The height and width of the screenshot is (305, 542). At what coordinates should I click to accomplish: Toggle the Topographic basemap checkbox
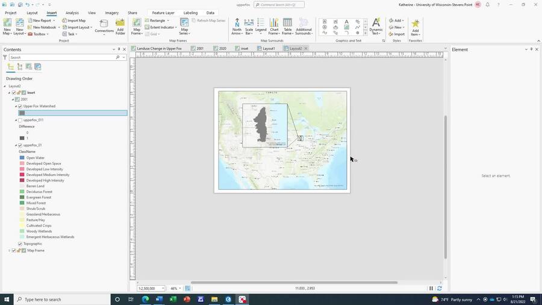coord(20,244)
